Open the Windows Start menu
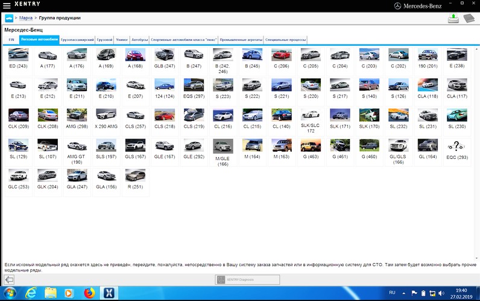This screenshot has width=480, height=301. pos(10,293)
